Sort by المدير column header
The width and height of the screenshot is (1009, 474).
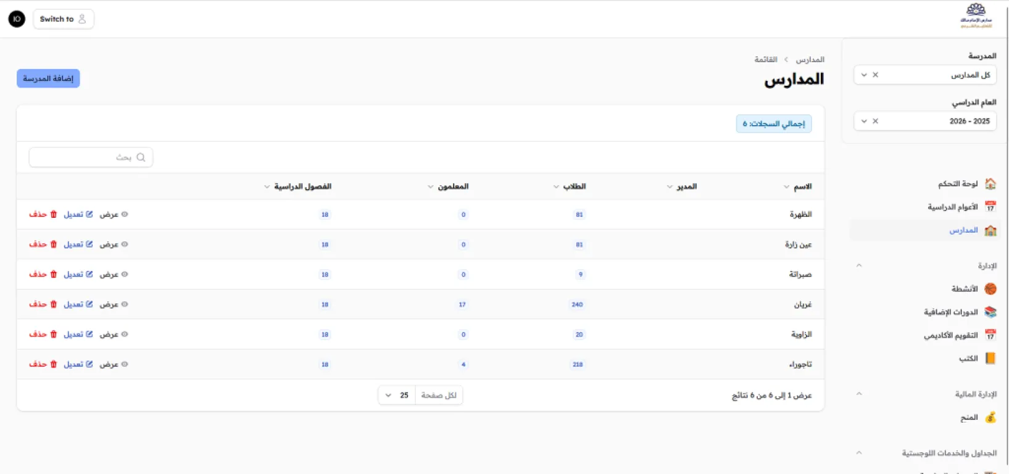click(681, 186)
